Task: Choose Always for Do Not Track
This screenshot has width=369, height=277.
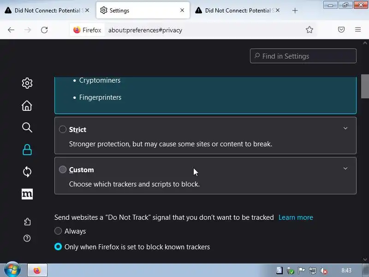Action: 58,231
